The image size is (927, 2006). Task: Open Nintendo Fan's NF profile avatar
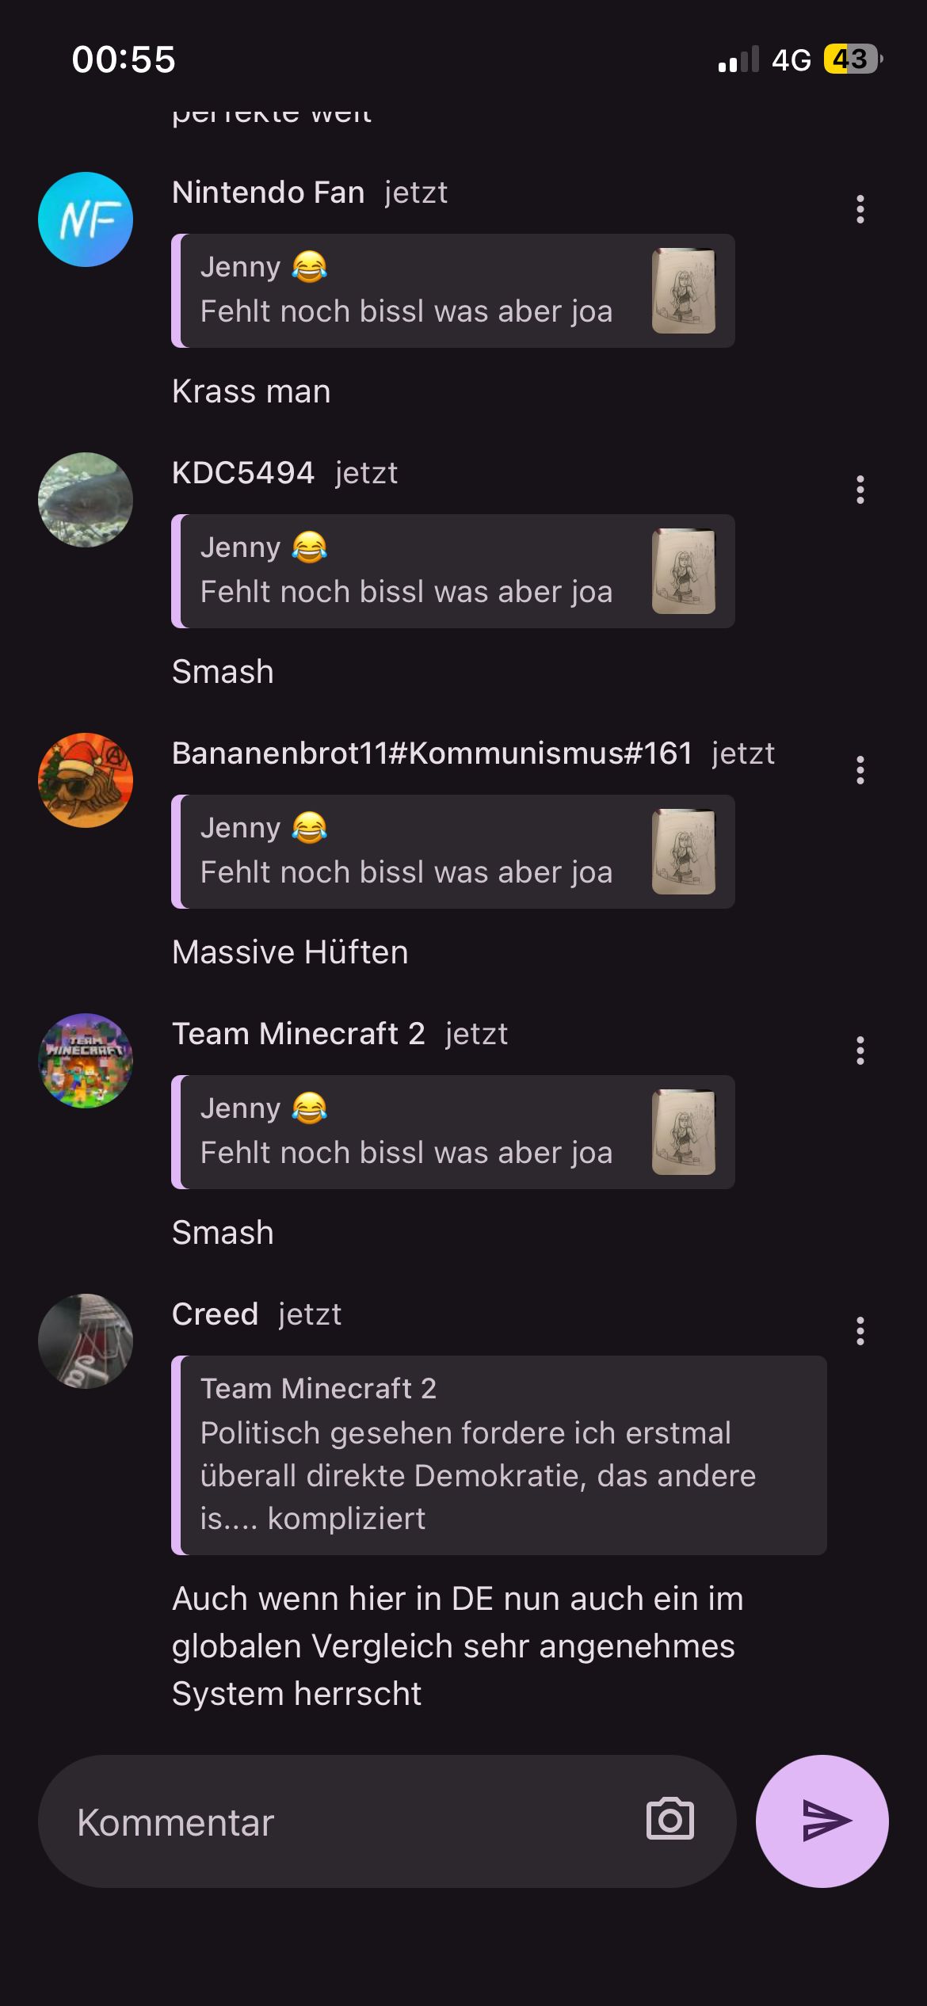pyautogui.click(x=86, y=219)
